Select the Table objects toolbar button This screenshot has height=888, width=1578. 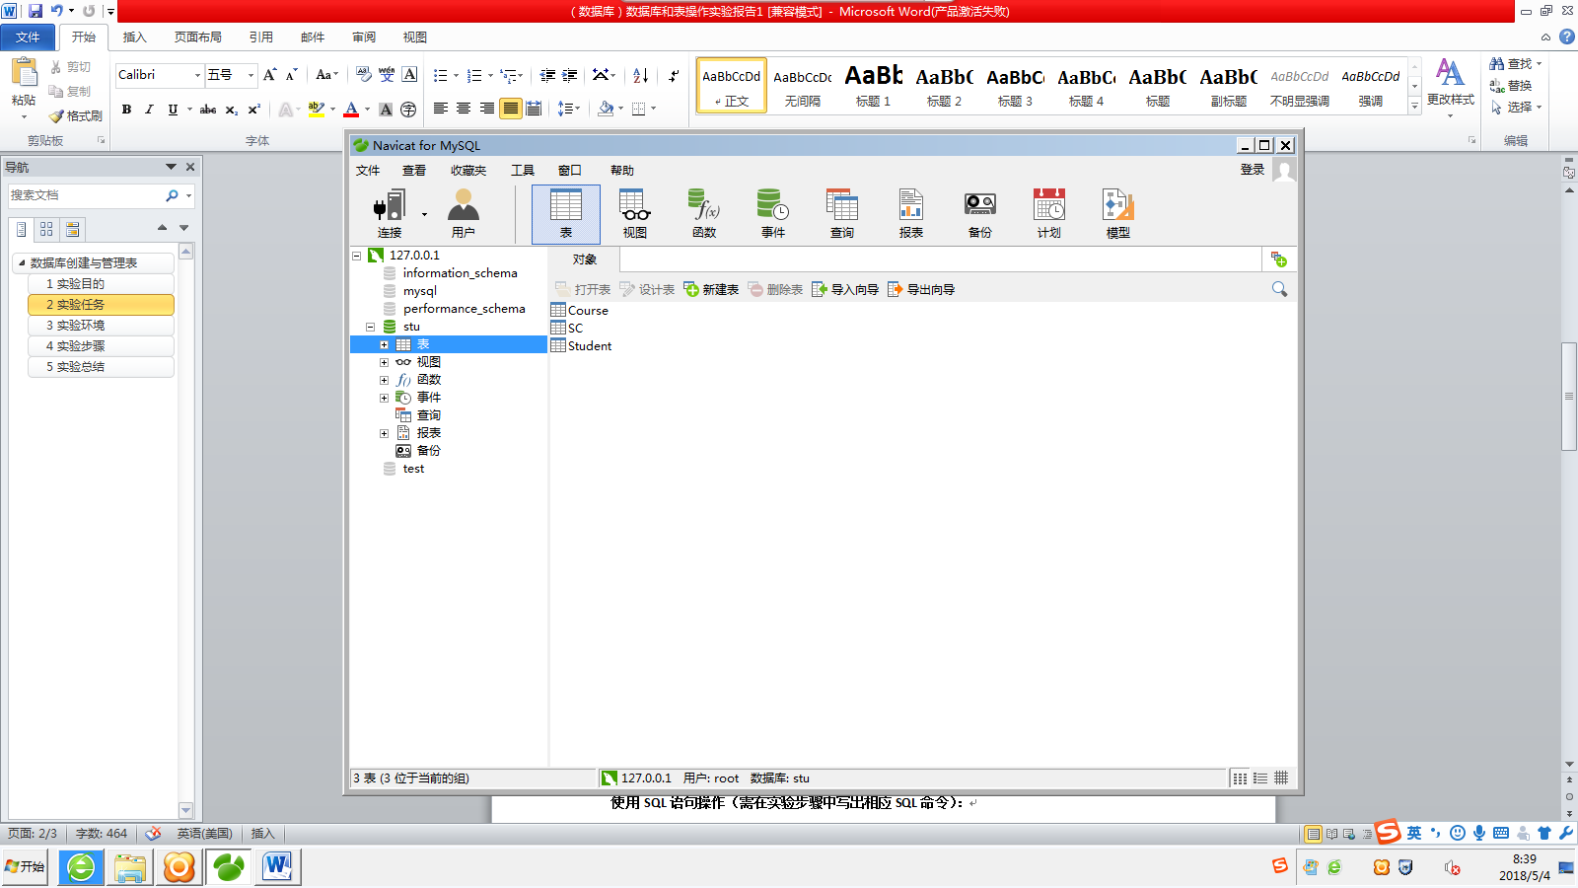click(566, 214)
